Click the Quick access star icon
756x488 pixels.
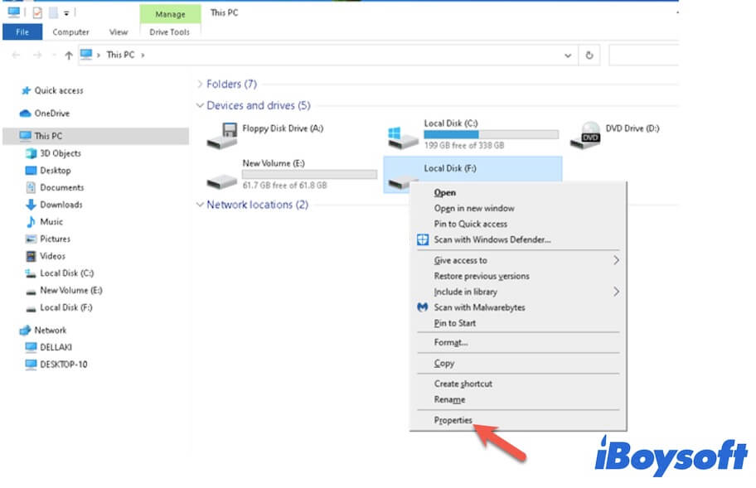point(26,90)
